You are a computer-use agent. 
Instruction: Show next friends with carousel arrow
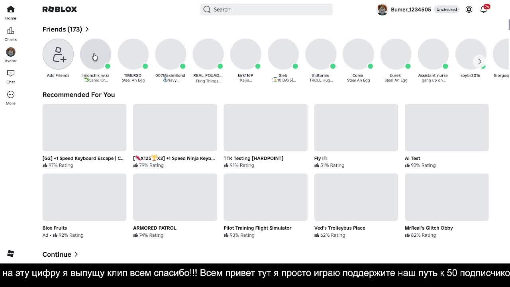click(x=480, y=61)
